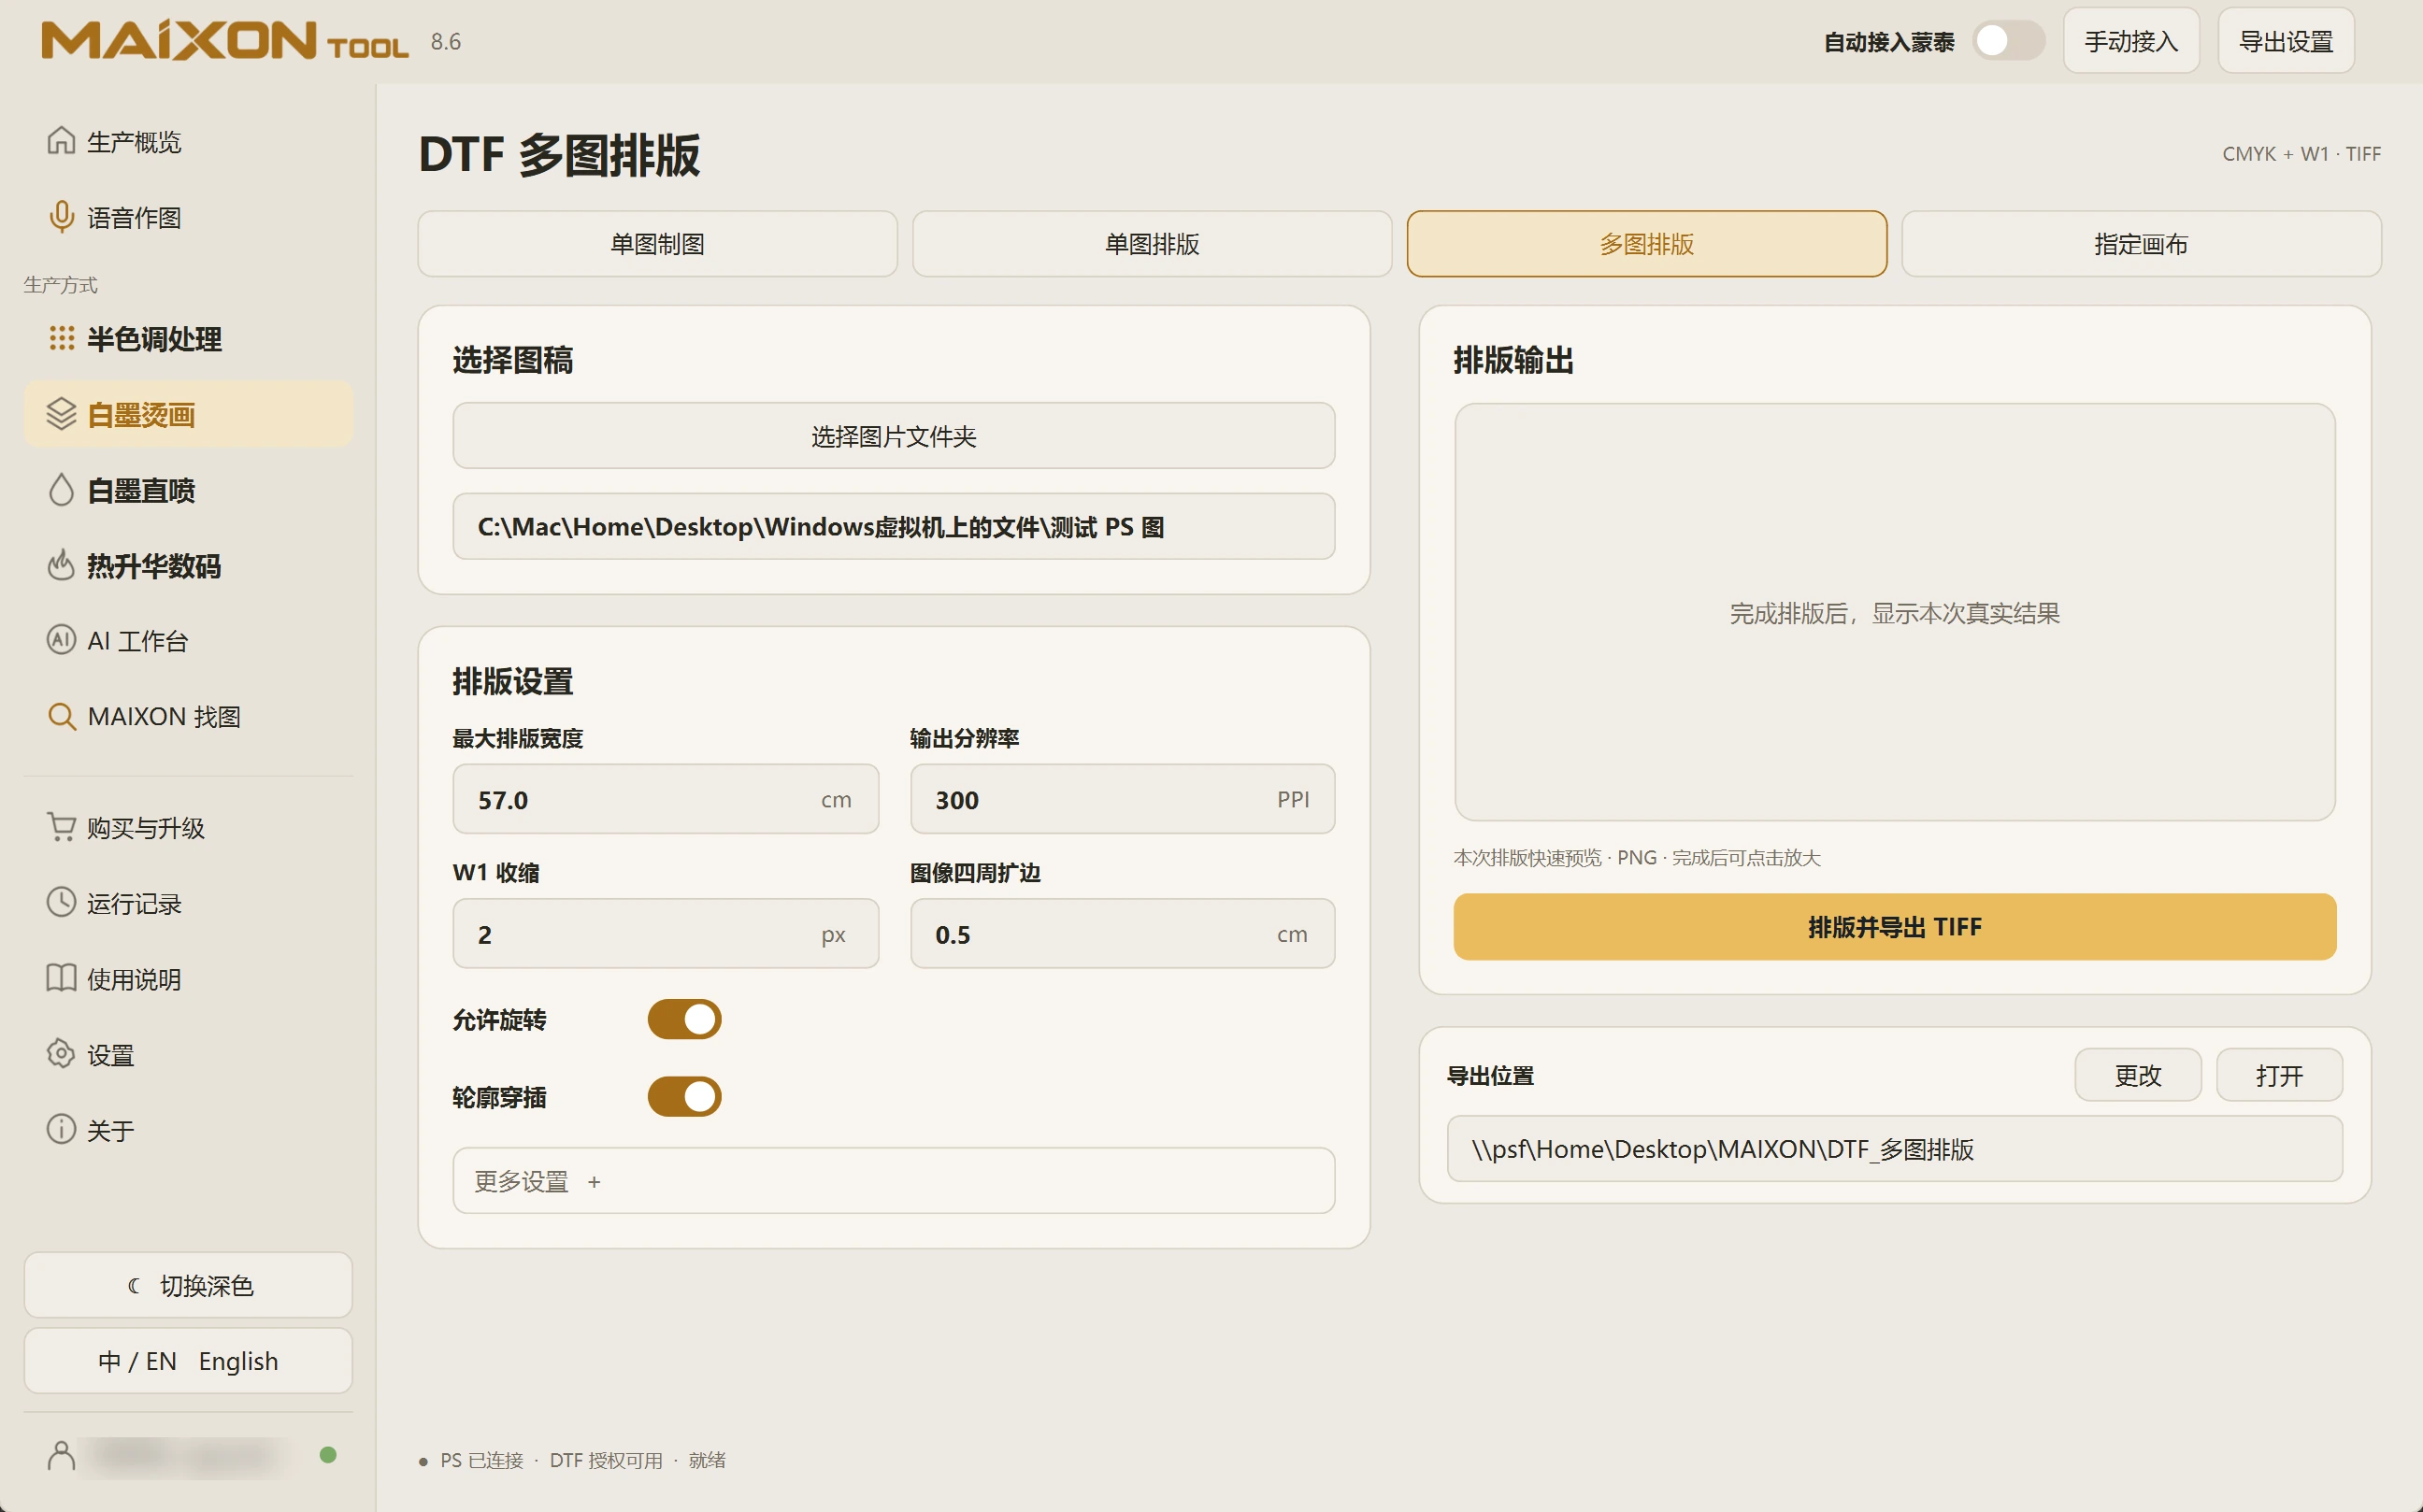Screen dimensions: 2423x1512
Task: Toggle 自动接入蒙泰 switch
Action: (2008, 41)
